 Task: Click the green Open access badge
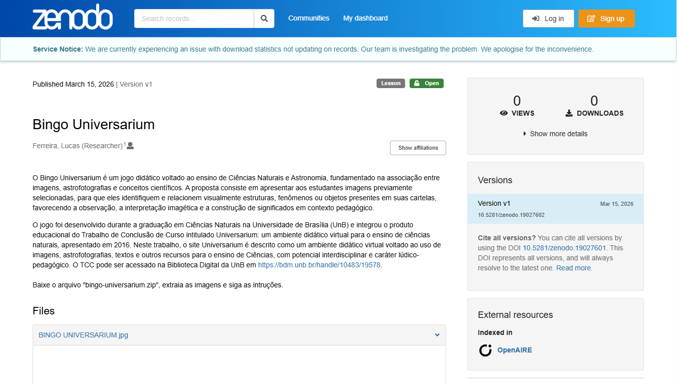point(426,84)
